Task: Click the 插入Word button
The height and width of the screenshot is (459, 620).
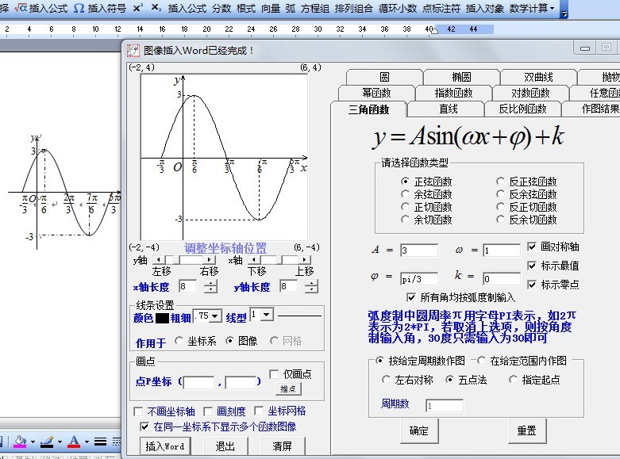Action: click(x=165, y=446)
